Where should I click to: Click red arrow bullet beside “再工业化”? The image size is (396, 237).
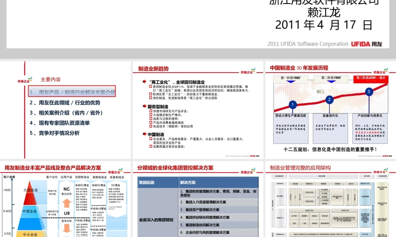pos(145,82)
